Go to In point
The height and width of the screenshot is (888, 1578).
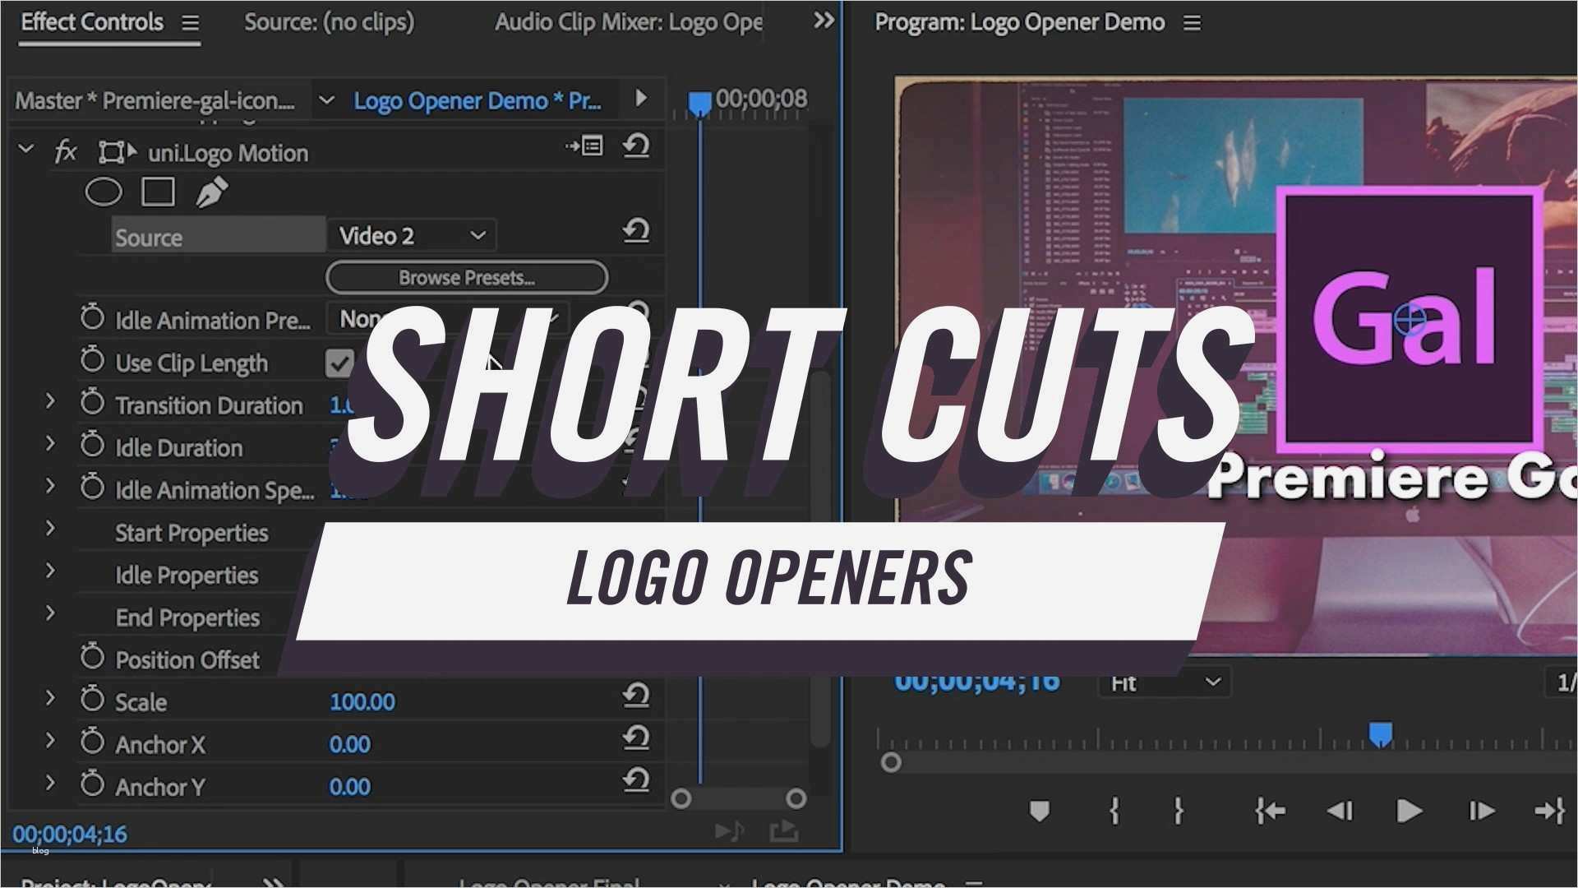click(x=1271, y=812)
